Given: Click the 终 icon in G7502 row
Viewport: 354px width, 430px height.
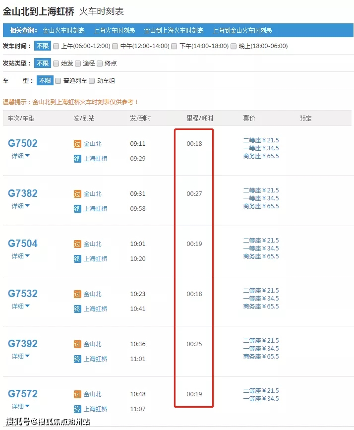Looking at the screenshot, I should [77, 159].
